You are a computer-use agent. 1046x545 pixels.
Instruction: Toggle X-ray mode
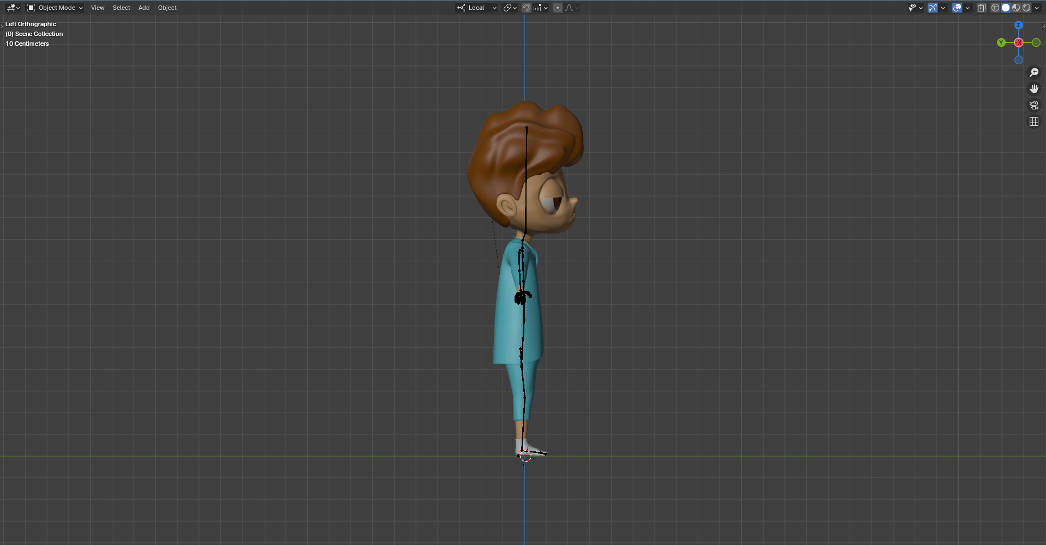point(981,8)
